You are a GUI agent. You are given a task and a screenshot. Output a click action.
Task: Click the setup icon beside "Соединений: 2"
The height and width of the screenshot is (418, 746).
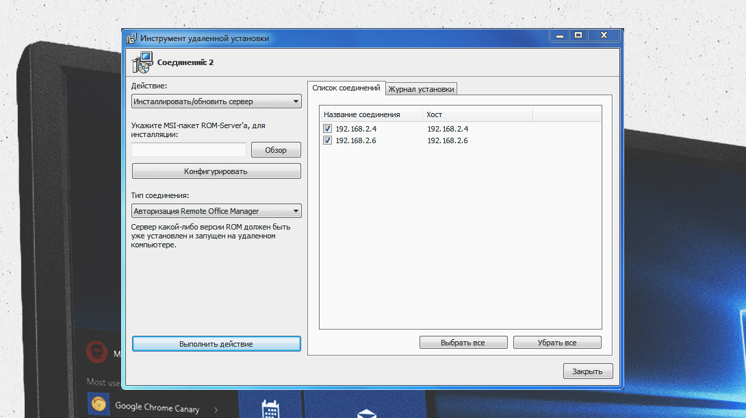click(142, 62)
